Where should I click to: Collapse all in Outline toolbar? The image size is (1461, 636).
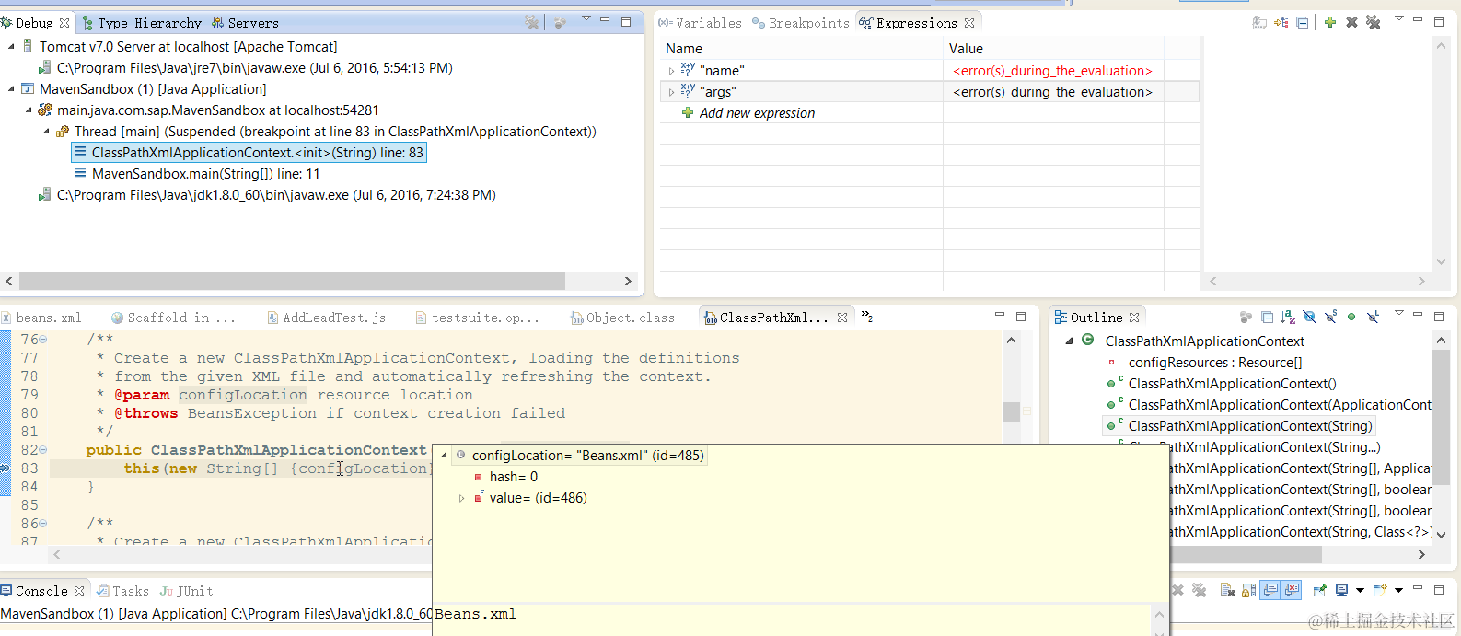(x=1268, y=318)
